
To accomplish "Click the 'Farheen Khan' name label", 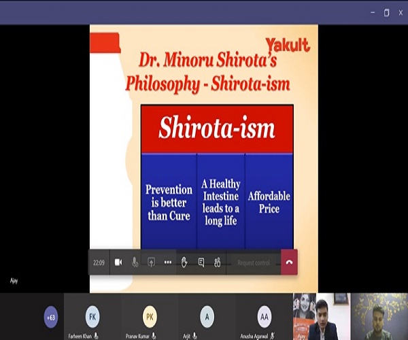I will pos(80,337).
